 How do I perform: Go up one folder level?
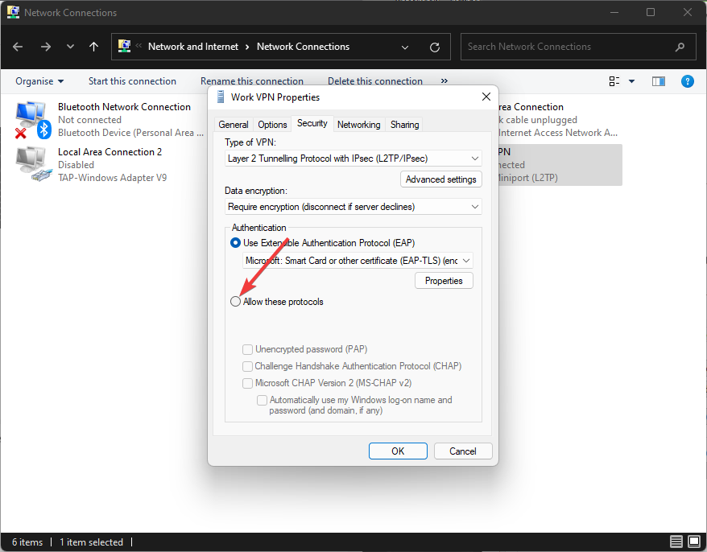pyautogui.click(x=93, y=47)
